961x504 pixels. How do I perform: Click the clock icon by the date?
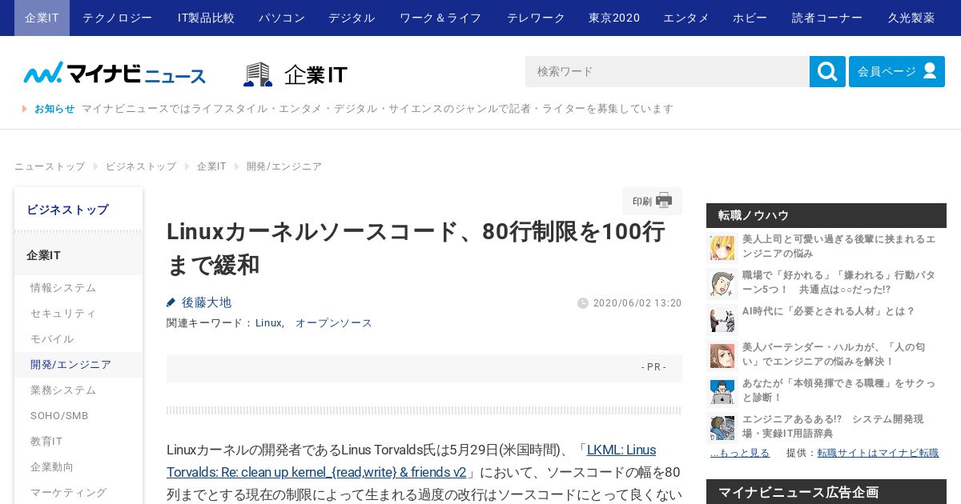tap(583, 303)
